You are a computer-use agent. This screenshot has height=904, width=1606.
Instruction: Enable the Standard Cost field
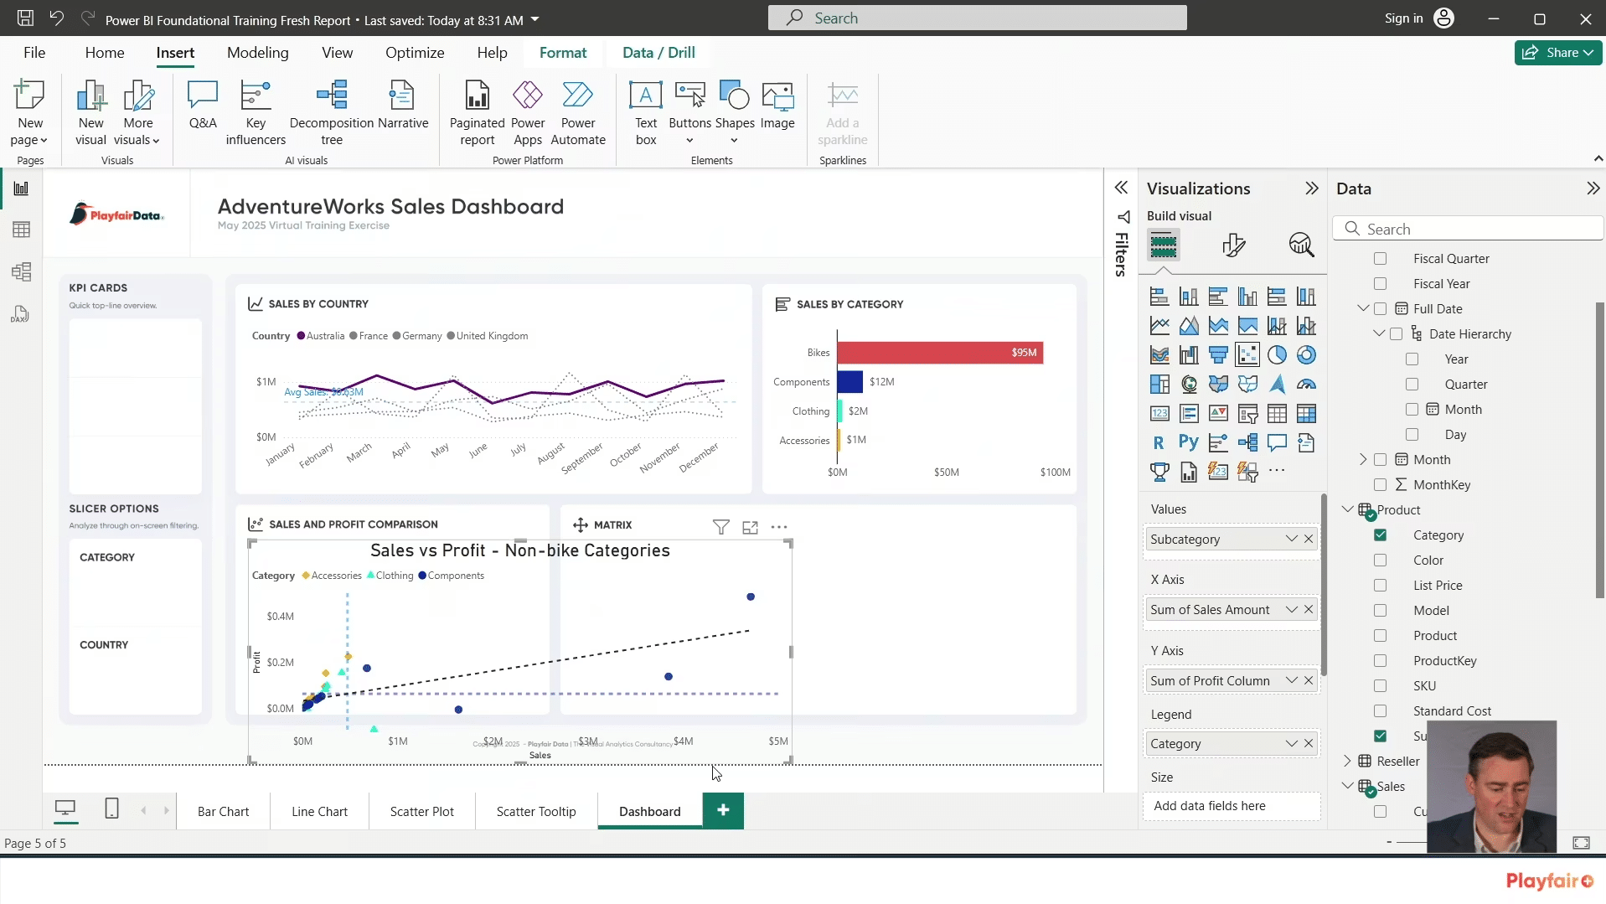pyautogui.click(x=1381, y=710)
